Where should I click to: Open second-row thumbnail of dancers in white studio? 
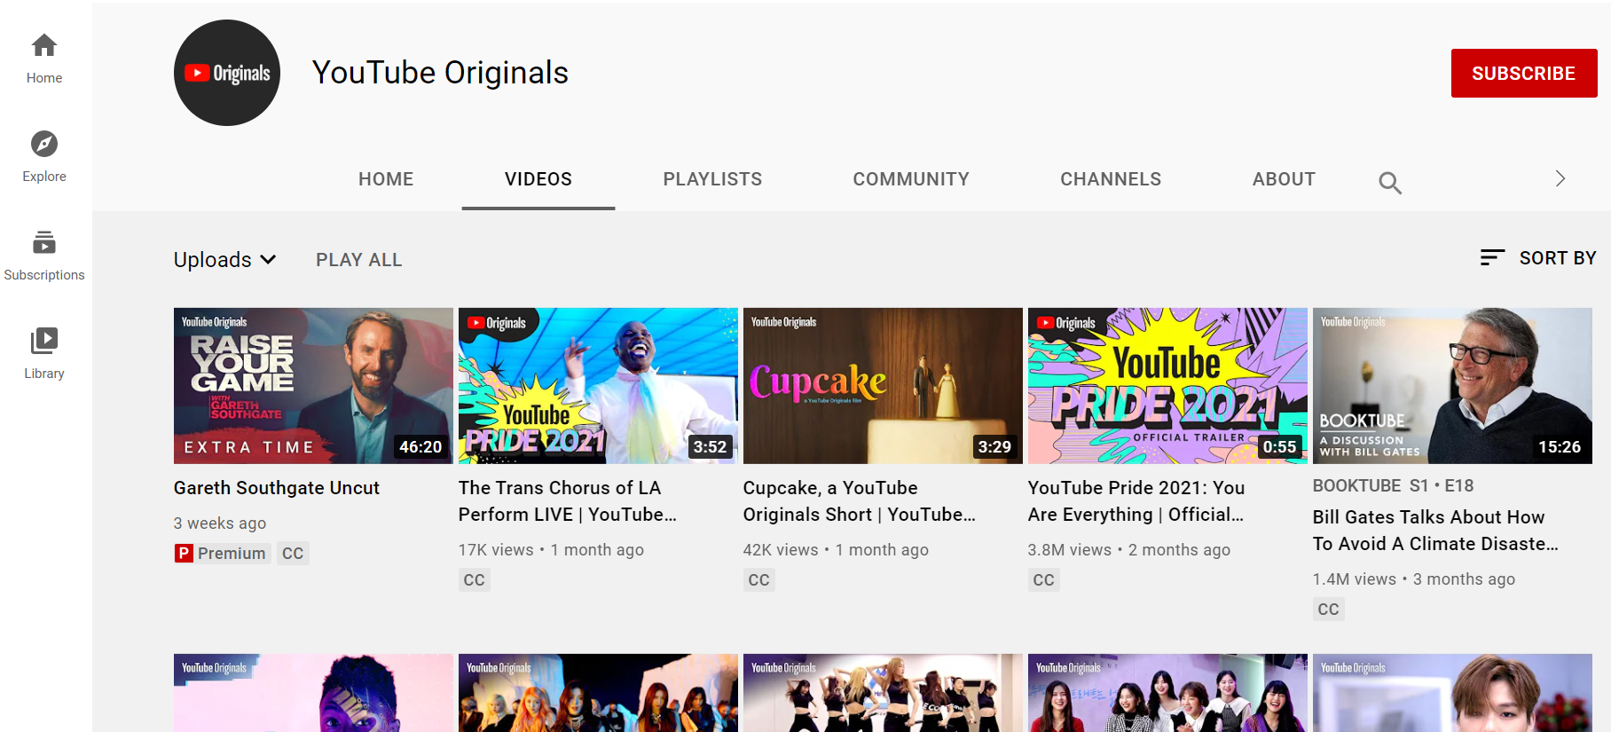click(883, 693)
